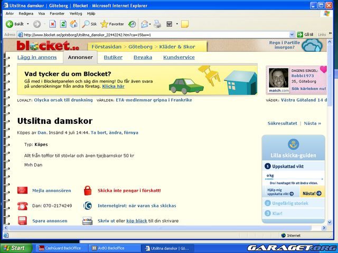Expand the address bar URL dropdown

click(x=291, y=34)
